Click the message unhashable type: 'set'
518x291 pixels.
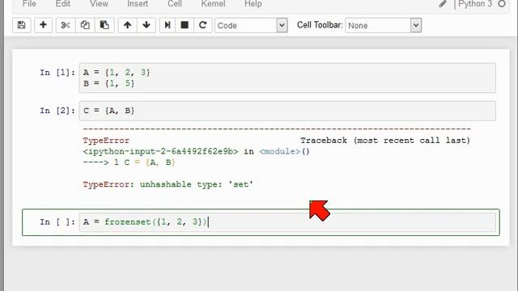196,184
